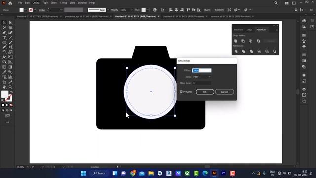Open the fill color dropdown in control bar
Viewport: 316px width, 178px height.
(x=25, y=10)
